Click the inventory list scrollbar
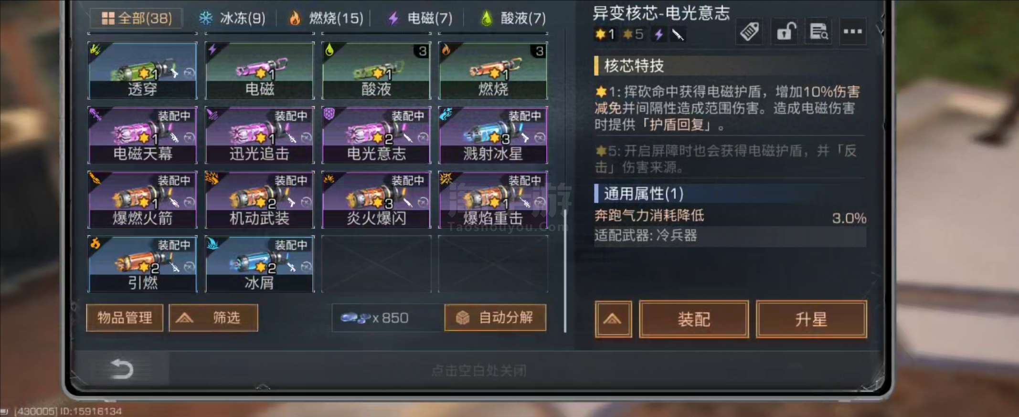The height and width of the screenshot is (417, 1019). (565, 271)
